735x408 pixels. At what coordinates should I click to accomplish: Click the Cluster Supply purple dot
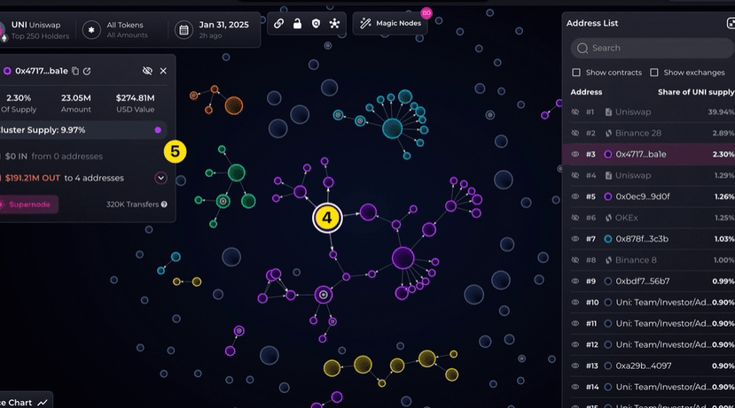tap(158, 130)
